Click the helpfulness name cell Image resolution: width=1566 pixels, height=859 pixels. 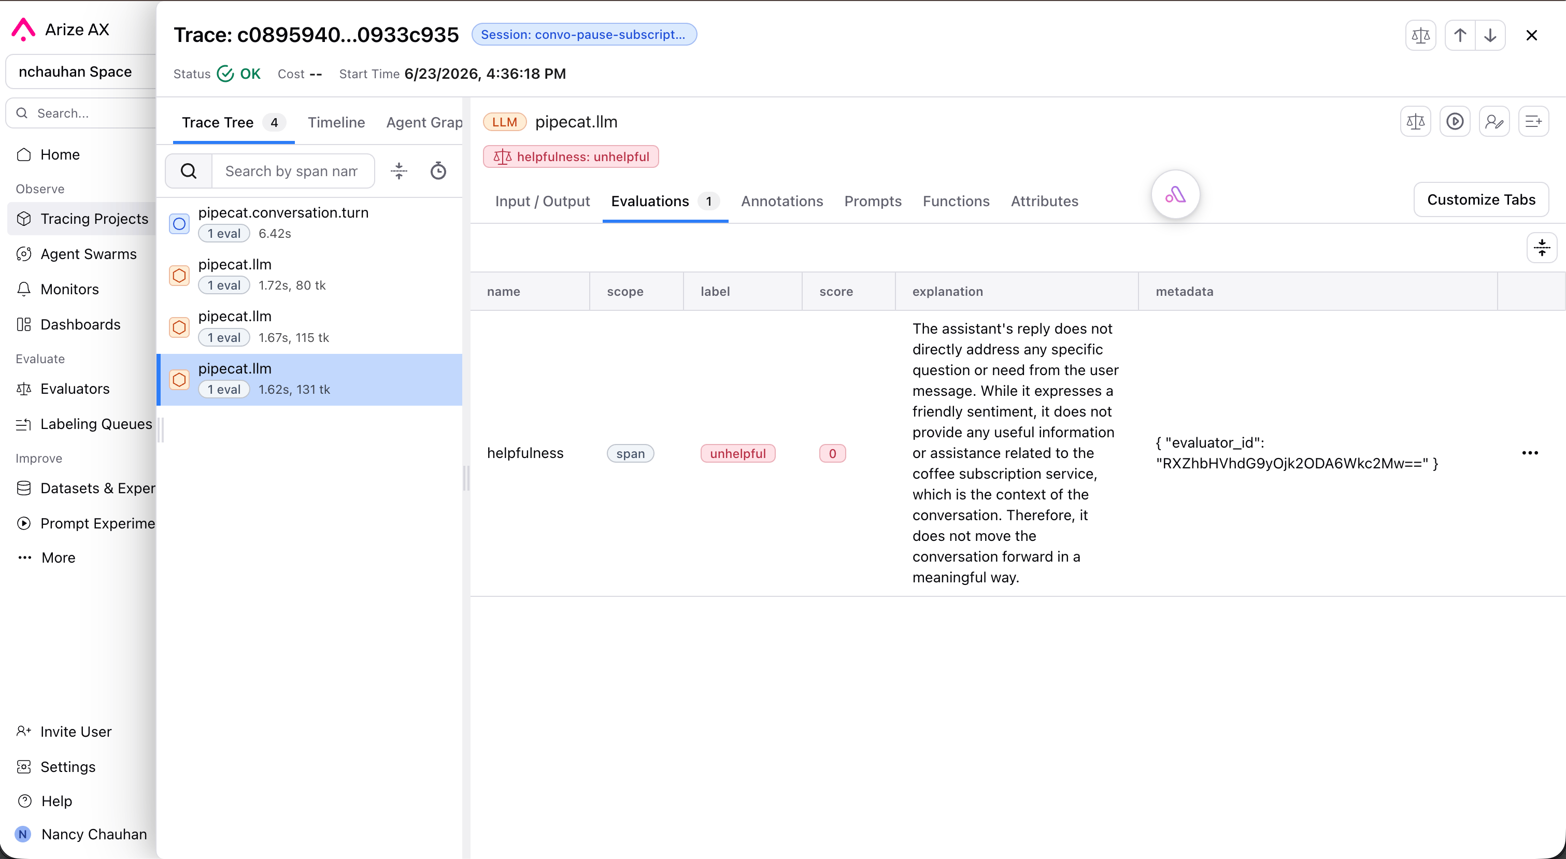[x=525, y=453]
